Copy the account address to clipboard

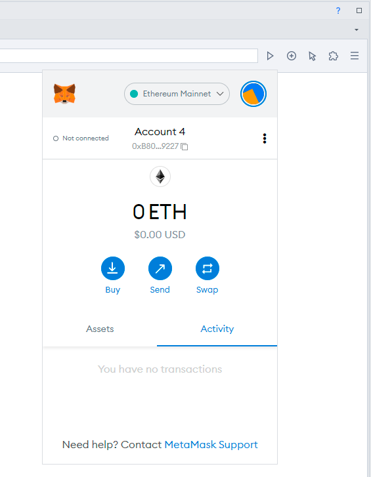click(x=185, y=146)
